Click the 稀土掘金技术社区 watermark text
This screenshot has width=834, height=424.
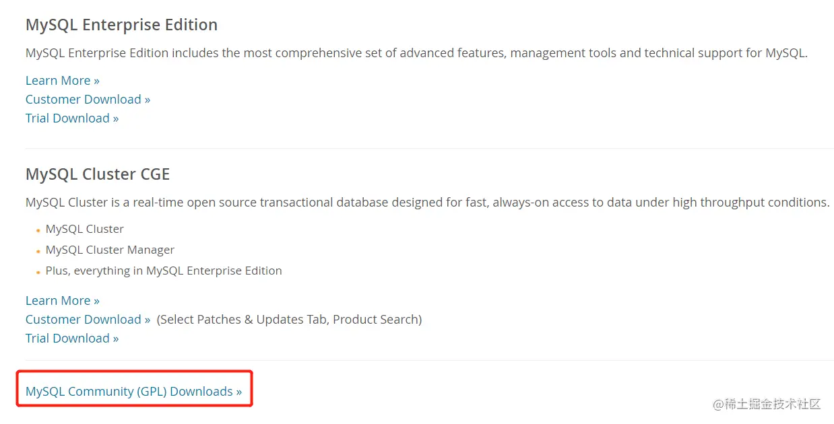click(772, 404)
